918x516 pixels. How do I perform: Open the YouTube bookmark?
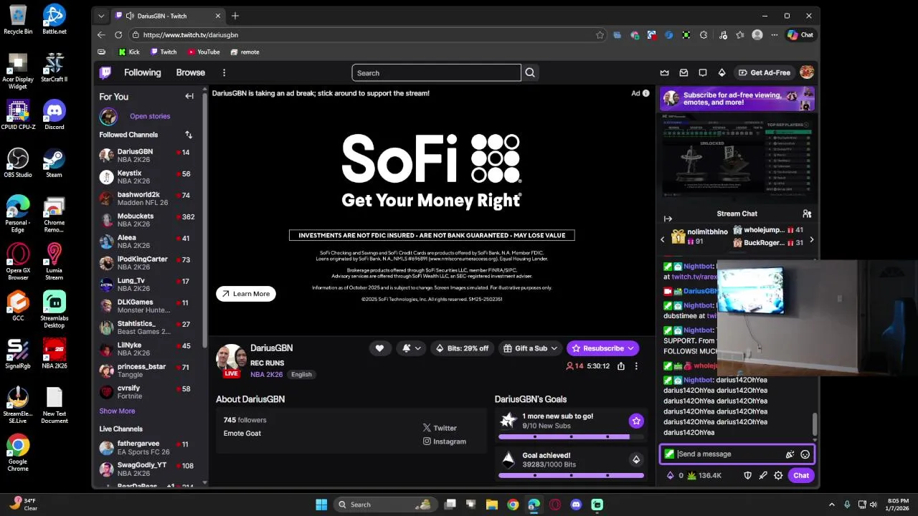click(204, 52)
